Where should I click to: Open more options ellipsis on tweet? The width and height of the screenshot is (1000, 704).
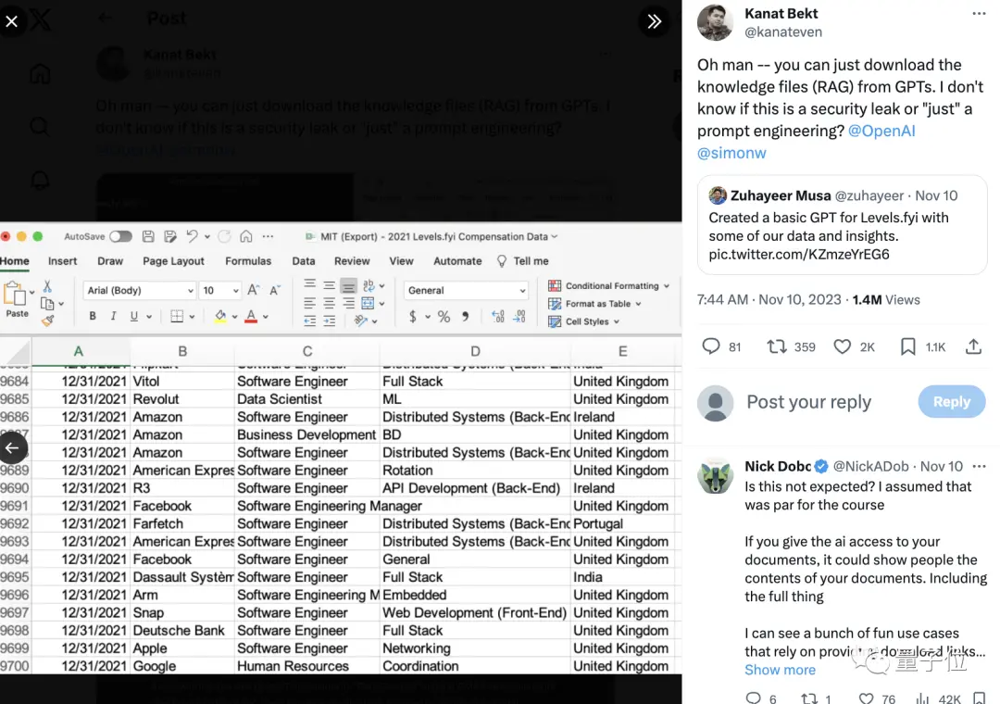(x=979, y=14)
